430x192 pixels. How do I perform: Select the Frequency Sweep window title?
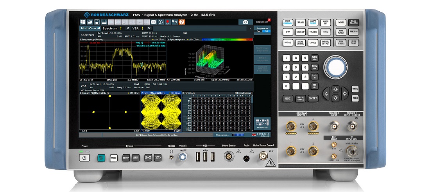coord(91,40)
